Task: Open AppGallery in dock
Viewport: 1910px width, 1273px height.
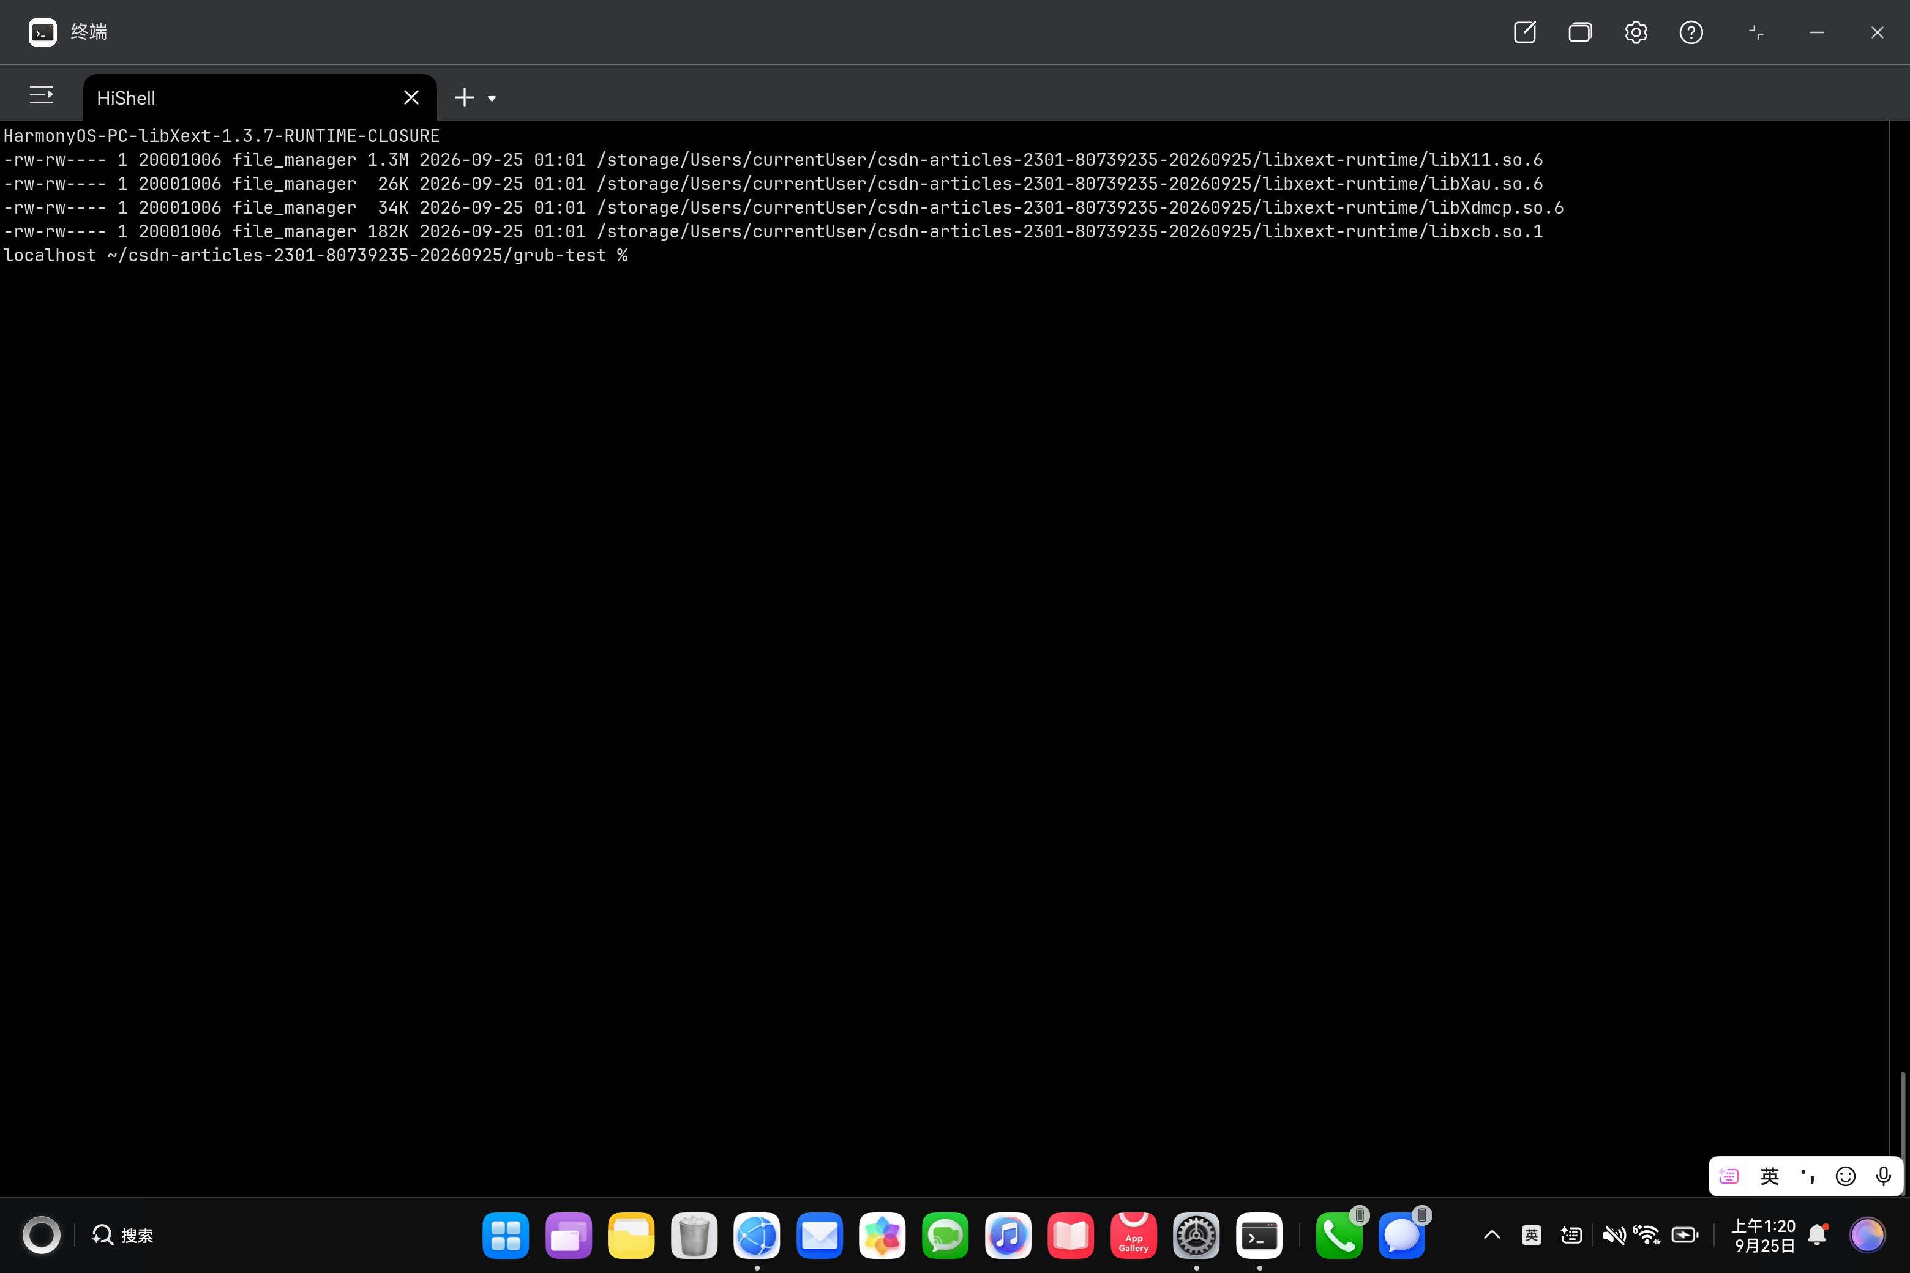Action: pos(1134,1235)
